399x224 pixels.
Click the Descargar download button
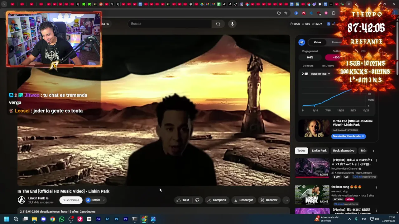click(243, 200)
